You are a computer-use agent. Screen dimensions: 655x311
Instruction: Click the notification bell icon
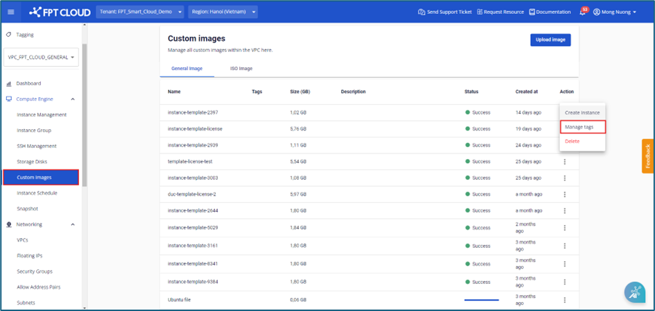[582, 12]
